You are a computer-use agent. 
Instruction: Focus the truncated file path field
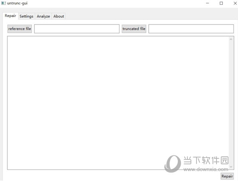click(x=191, y=29)
